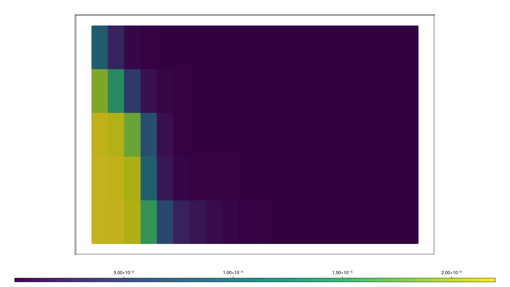The image size is (510, 287).
Task: Click the teal top-left heatmap cell
Action: pos(99,47)
